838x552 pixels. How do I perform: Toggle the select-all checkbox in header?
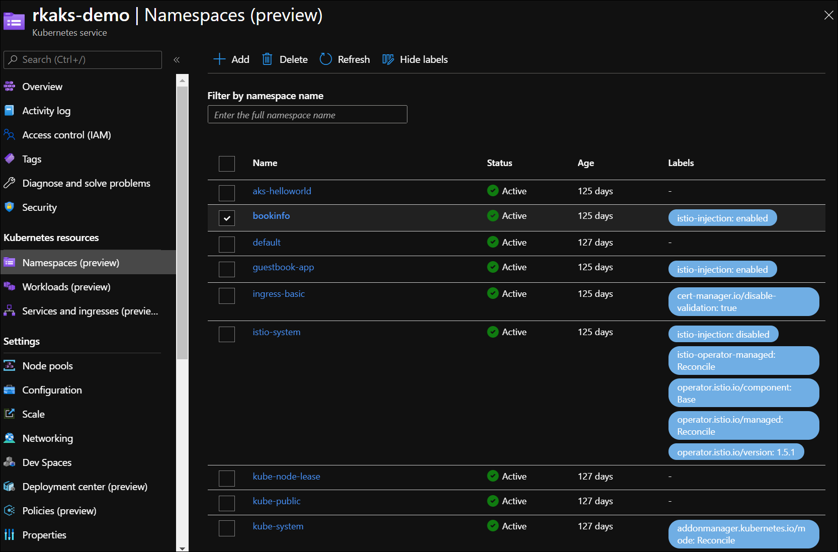click(227, 164)
